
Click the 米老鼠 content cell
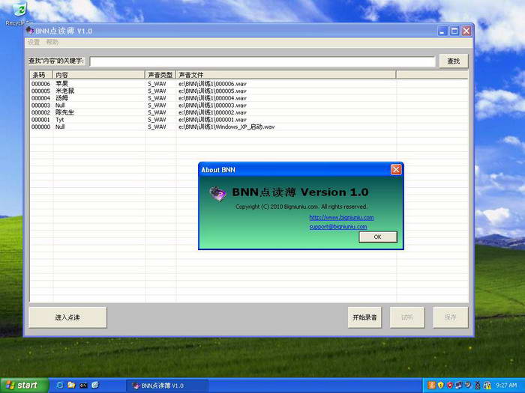pos(65,91)
